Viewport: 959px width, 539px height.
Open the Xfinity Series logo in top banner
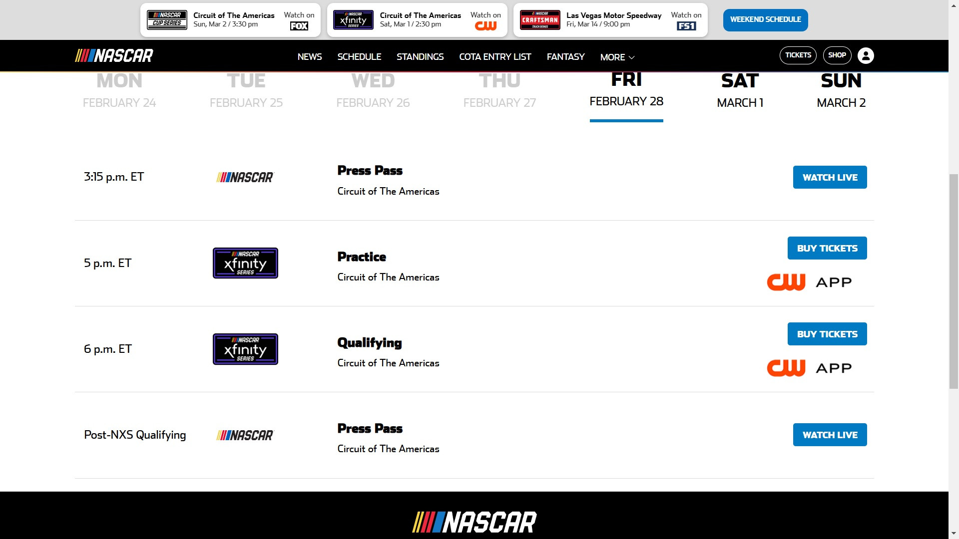pos(353,20)
